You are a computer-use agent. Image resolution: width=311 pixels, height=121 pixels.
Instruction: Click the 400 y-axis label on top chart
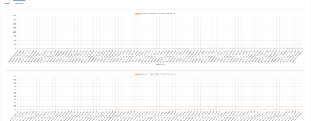click(x=14, y=16)
